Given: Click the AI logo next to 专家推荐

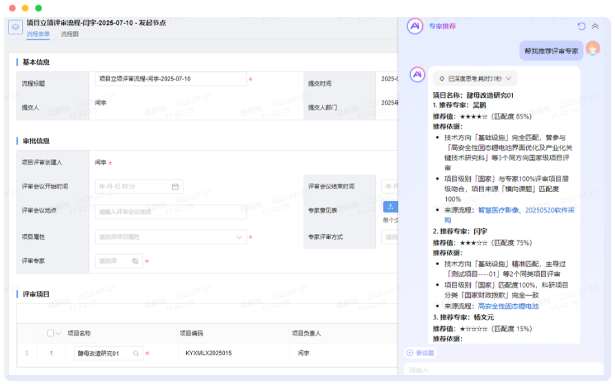Looking at the screenshot, I should pyautogui.click(x=415, y=27).
